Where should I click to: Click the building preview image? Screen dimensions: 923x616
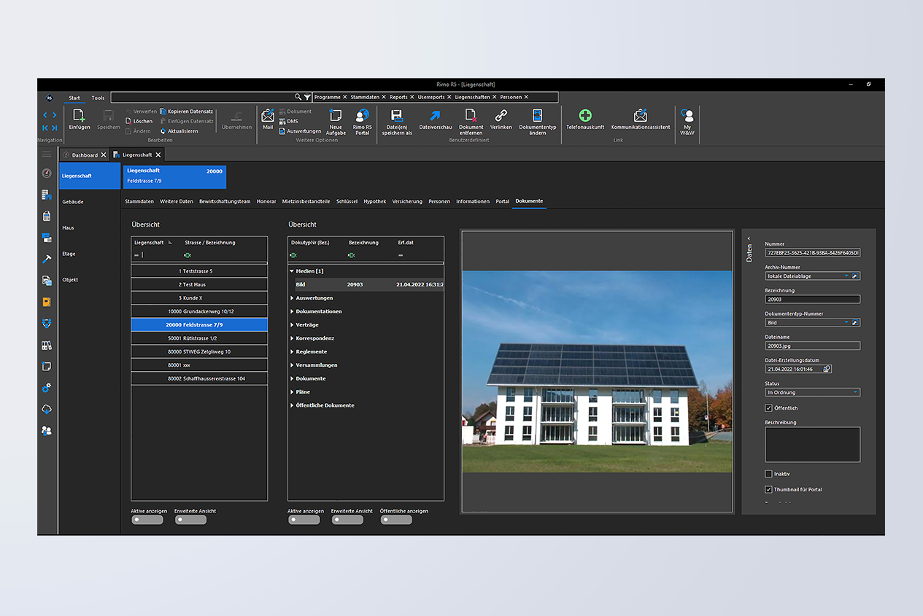coord(597,371)
